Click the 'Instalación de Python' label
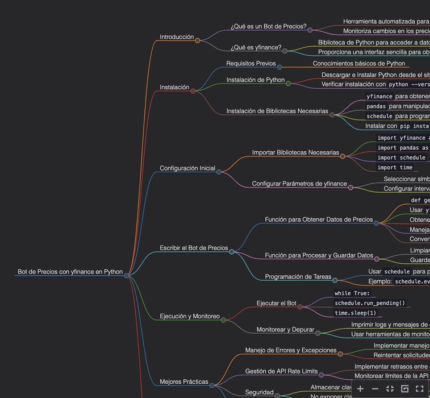430x398 pixels. point(256,80)
